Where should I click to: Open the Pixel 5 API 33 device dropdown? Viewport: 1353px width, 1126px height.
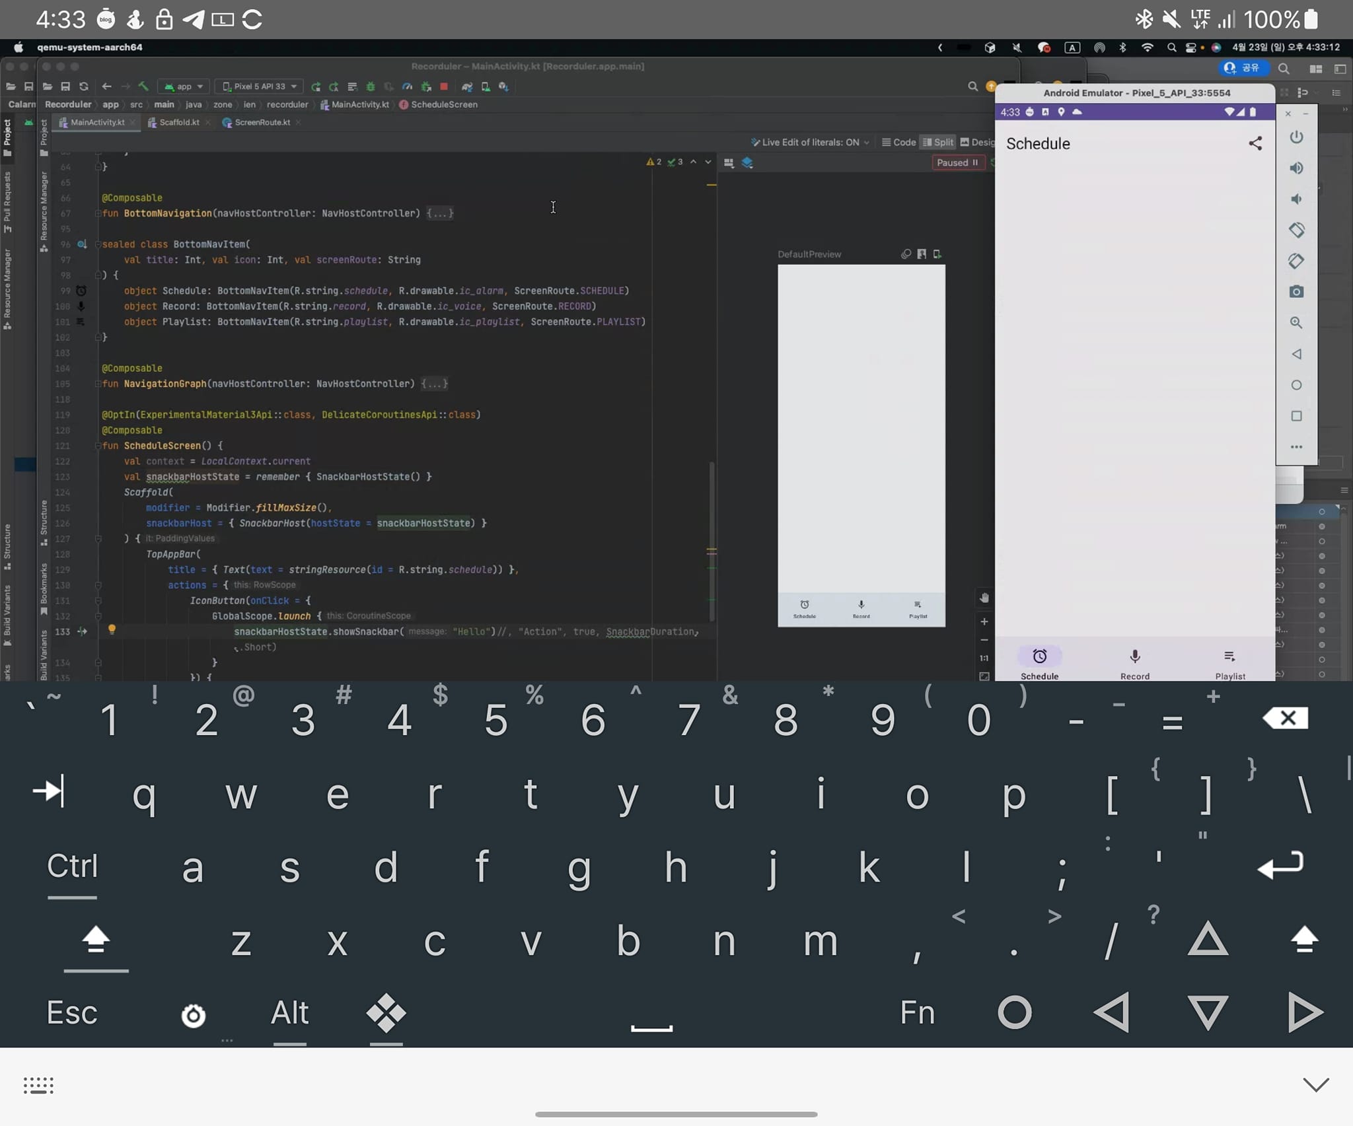coord(260,87)
